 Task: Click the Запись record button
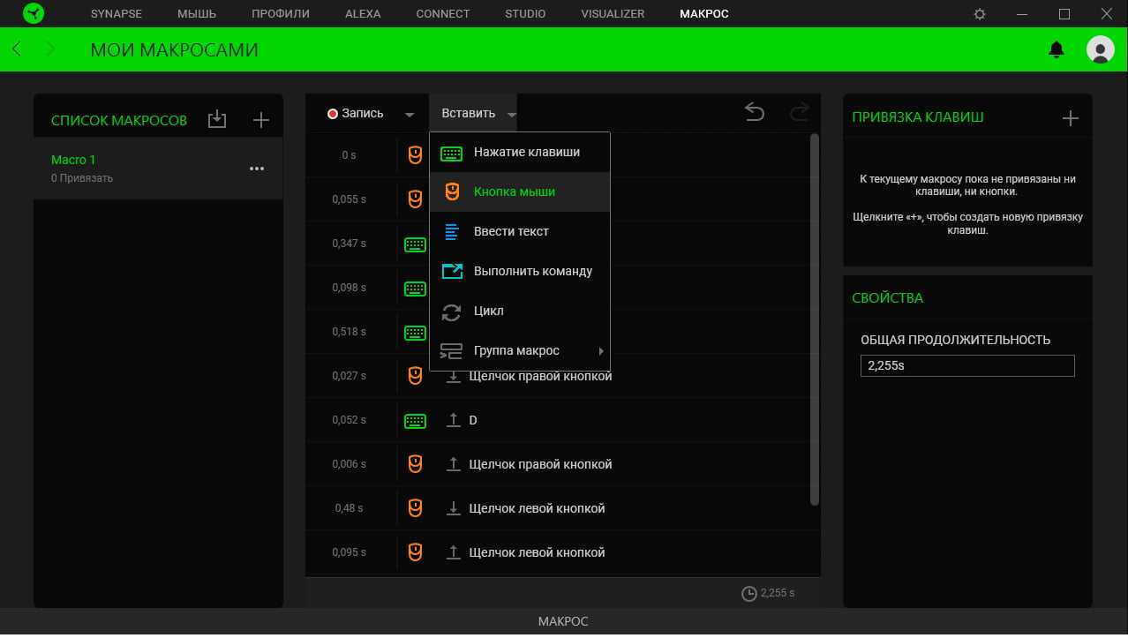tap(356, 114)
